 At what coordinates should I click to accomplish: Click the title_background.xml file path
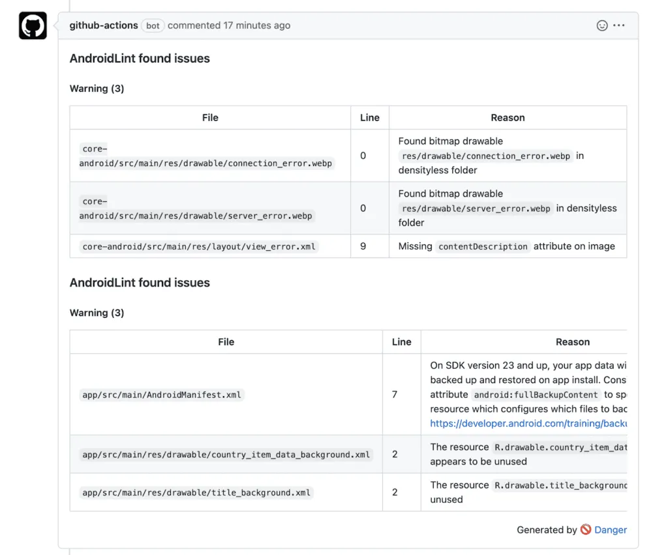coord(197,492)
